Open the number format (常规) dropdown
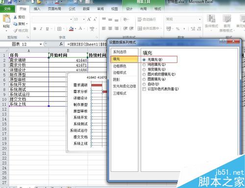 200,20
